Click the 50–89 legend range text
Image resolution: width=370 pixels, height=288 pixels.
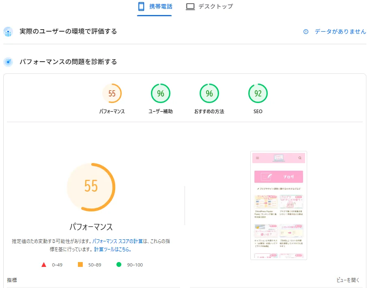[95, 265]
